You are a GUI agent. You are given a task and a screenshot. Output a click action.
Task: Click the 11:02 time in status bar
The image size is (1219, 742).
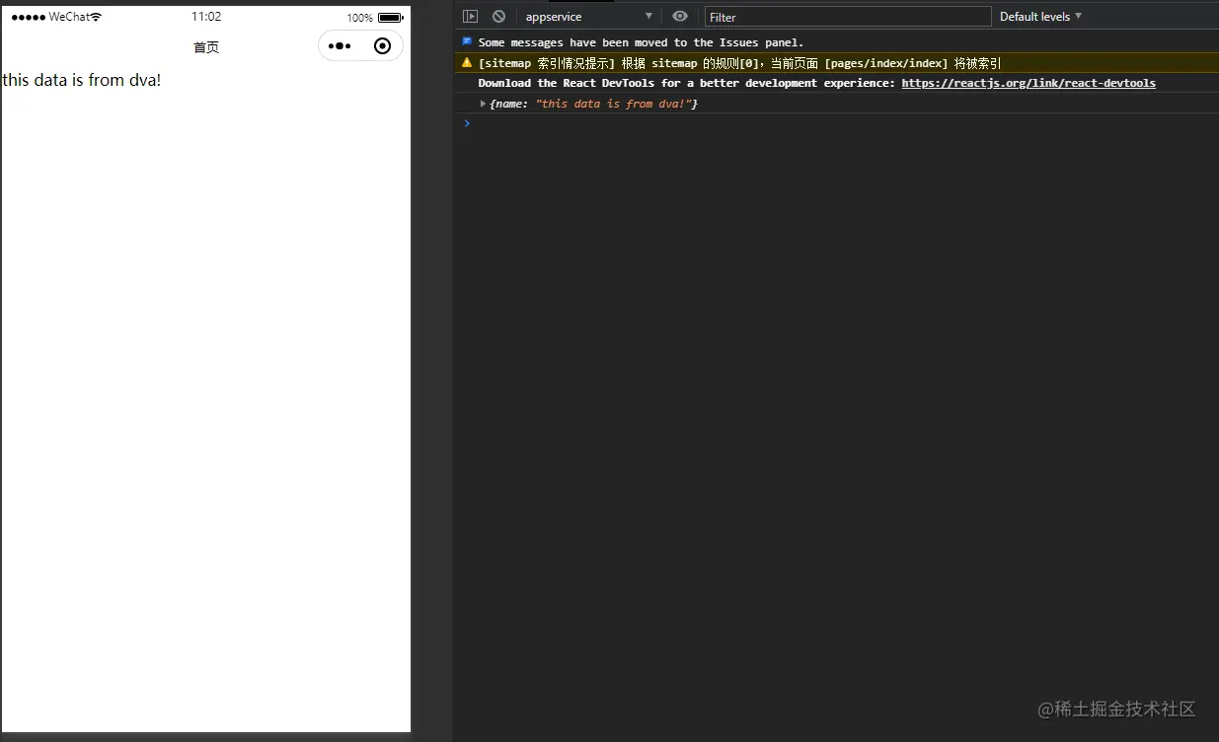206,17
